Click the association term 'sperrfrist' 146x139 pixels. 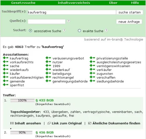[x=17, y=85]
